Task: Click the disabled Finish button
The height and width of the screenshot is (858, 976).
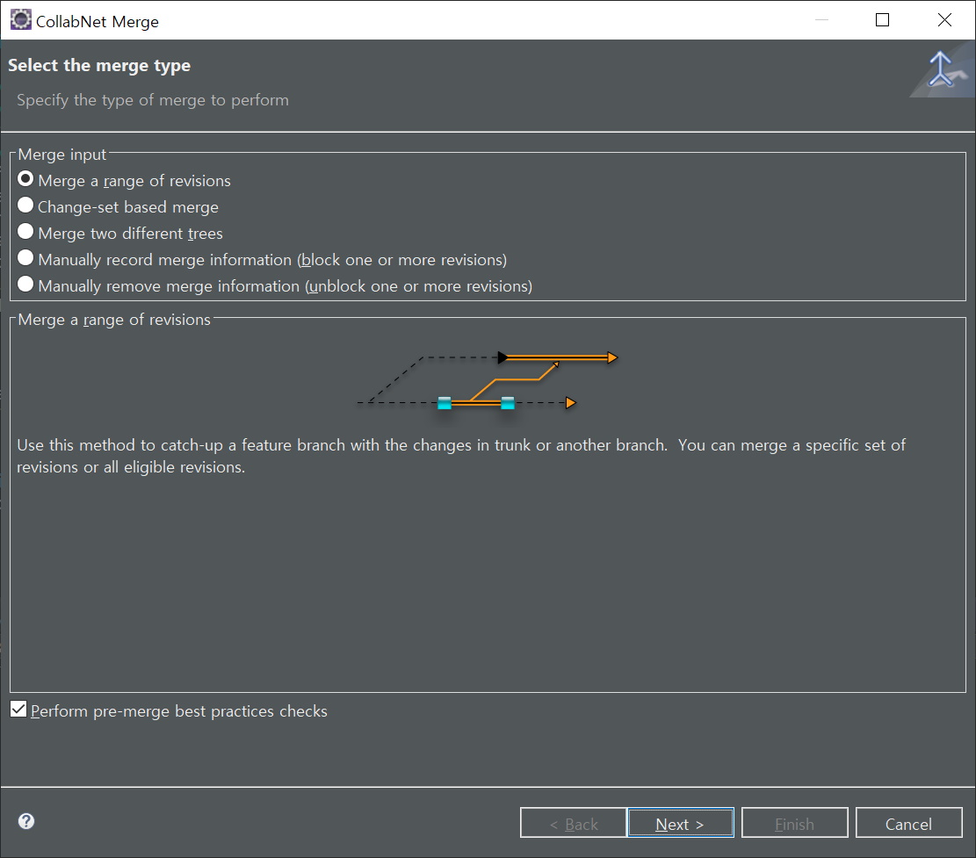Action: pyautogui.click(x=794, y=823)
